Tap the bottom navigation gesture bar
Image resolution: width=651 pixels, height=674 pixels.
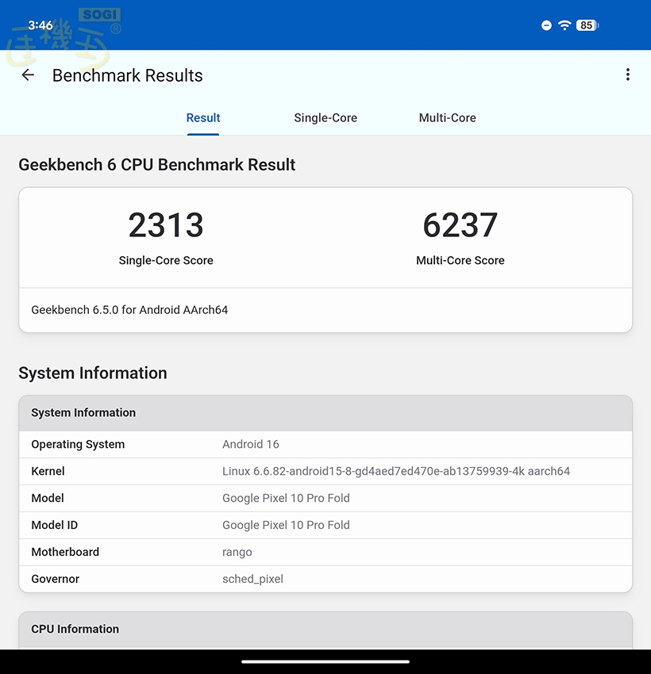click(x=325, y=661)
